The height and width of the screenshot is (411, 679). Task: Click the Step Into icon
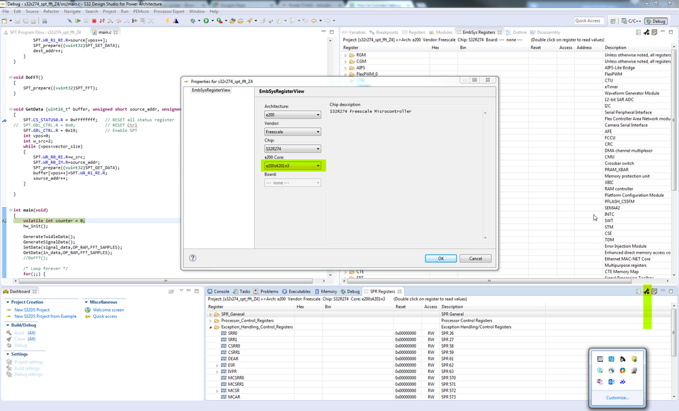tap(109, 21)
